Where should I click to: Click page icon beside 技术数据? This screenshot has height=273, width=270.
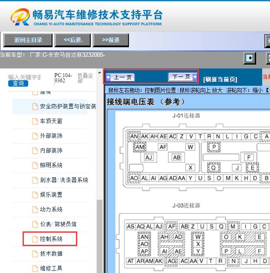(35, 254)
